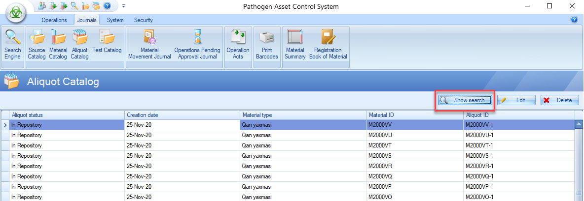Click the help icon in quick access toolbar
This screenshot has height=201, width=584.
point(107,6)
